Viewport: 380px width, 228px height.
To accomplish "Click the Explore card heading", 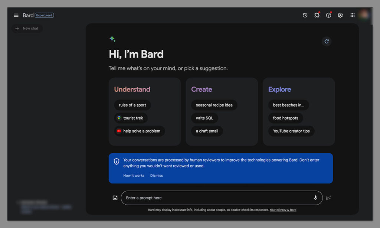I will click(x=280, y=89).
